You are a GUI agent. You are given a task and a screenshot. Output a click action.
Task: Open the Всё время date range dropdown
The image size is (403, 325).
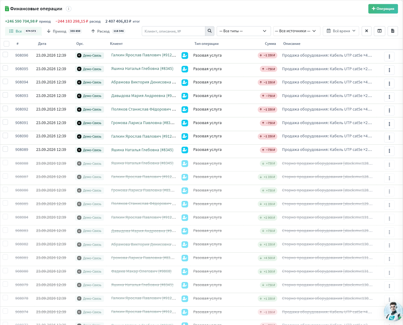click(x=341, y=31)
